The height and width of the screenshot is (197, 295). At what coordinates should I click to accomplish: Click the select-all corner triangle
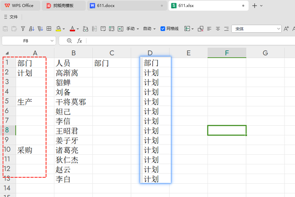pos(7,53)
